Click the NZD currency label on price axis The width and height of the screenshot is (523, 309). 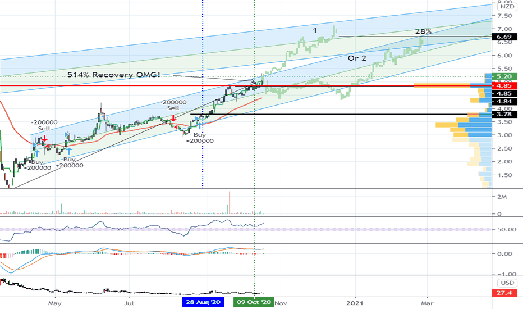pos(507,7)
